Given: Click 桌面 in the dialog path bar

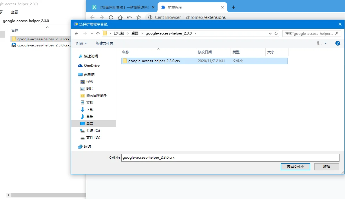Looking at the screenshot, I should (x=135, y=33).
